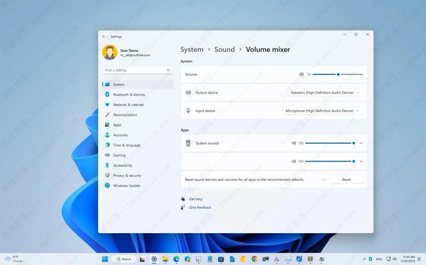This screenshot has width=426, height=265.
Task: Open the Windows Start menu
Action: (x=105, y=259)
